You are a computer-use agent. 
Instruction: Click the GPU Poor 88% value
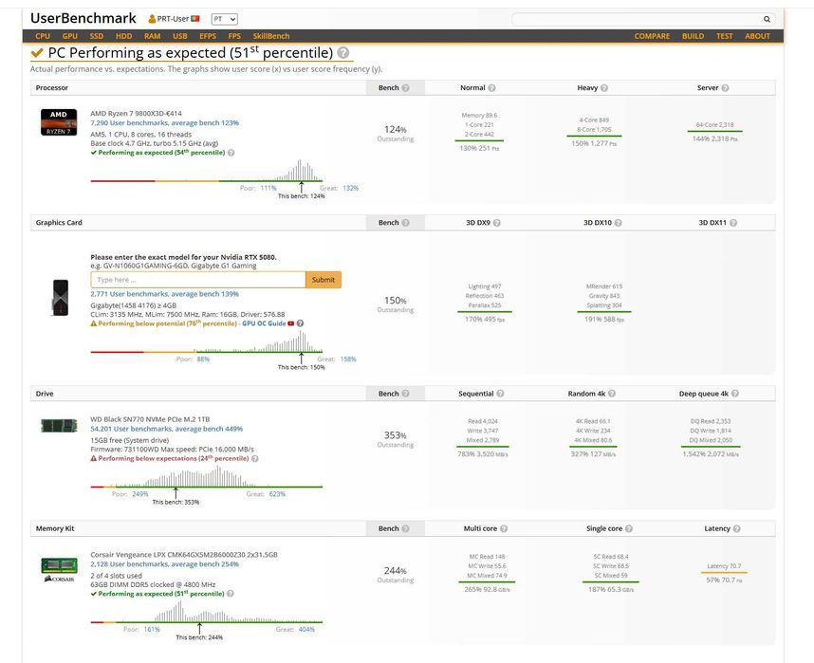[203, 359]
